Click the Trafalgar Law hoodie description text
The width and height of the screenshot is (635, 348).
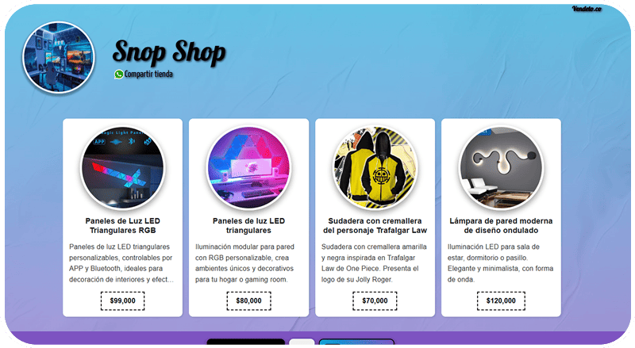tap(374, 263)
